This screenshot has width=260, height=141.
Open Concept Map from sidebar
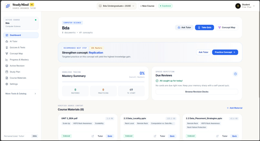click(21, 54)
